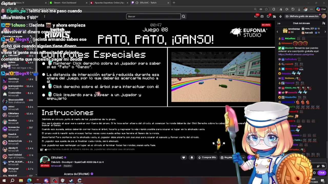Screen dimensions: 328x184
Task: Open Microsoft Edge from the taskbar
Action: (29, 181)
